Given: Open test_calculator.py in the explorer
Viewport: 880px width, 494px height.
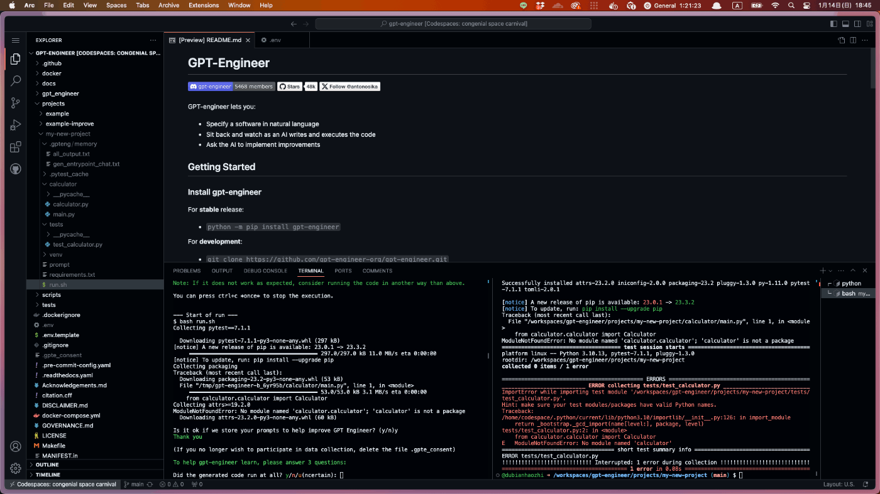Looking at the screenshot, I should click(x=77, y=244).
